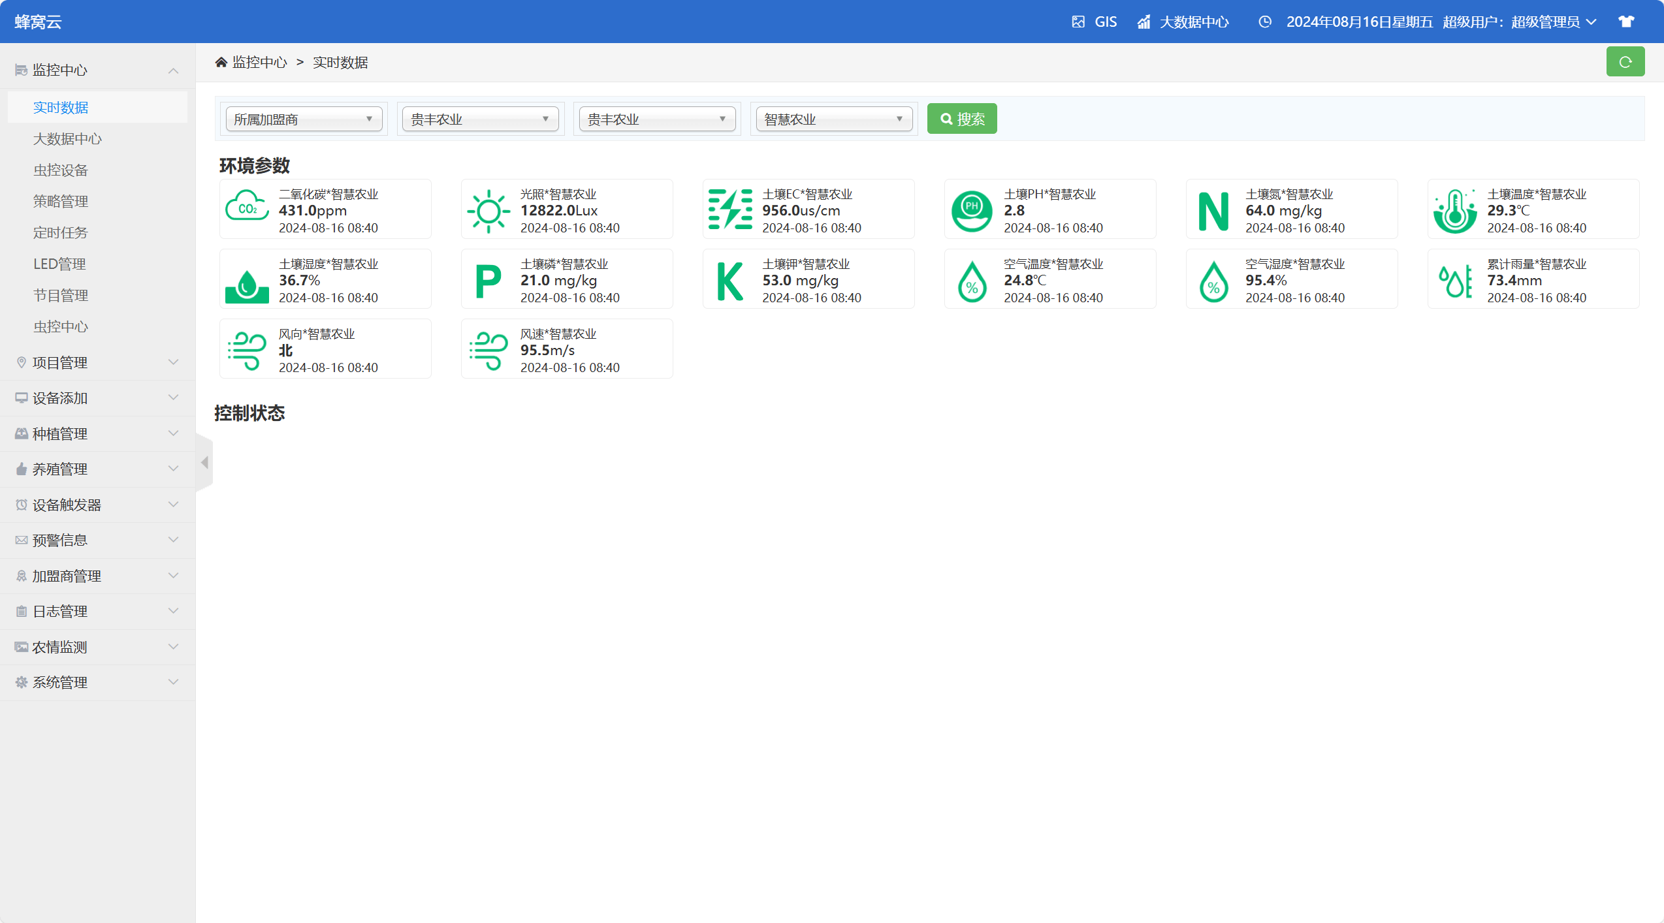Click the GIS link in the header

pos(1106,22)
